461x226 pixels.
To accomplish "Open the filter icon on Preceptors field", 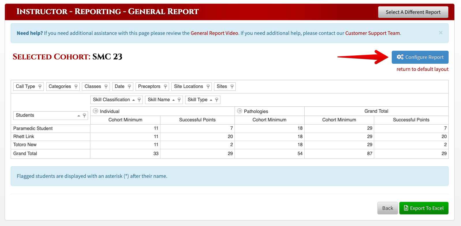I will pyautogui.click(x=165, y=86).
